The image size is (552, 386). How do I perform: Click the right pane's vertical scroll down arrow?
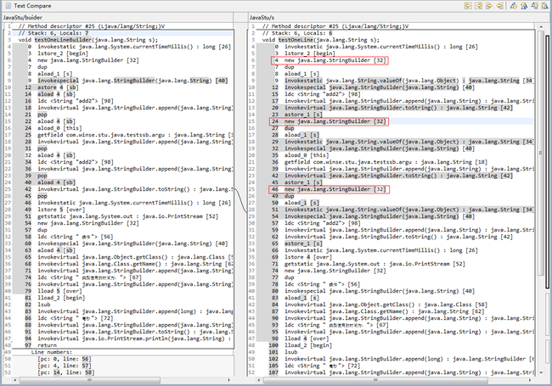(x=541, y=372)
